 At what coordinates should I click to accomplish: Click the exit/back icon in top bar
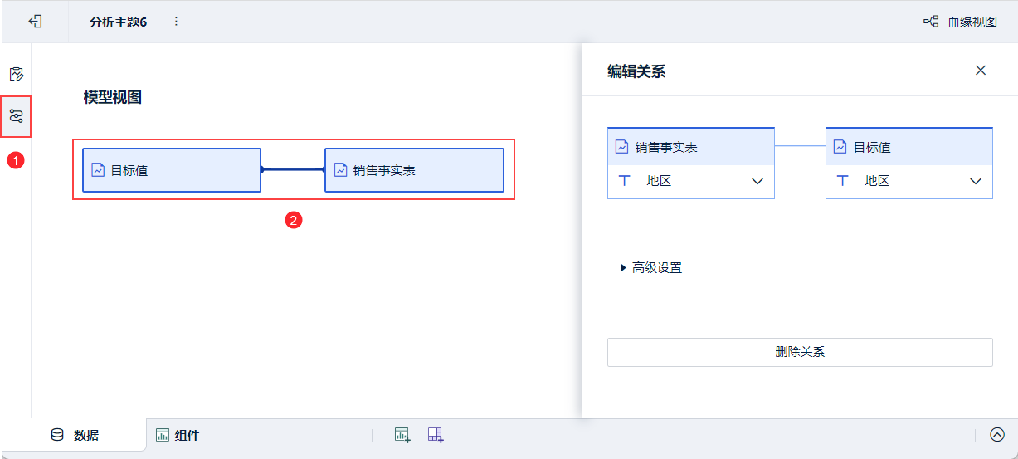tap(35, 22)
